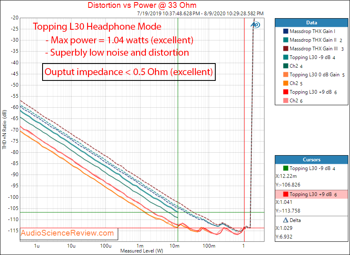Select the teal Massdrop THX Gain II swatch

pyautogui.click(x=286, y=40)
